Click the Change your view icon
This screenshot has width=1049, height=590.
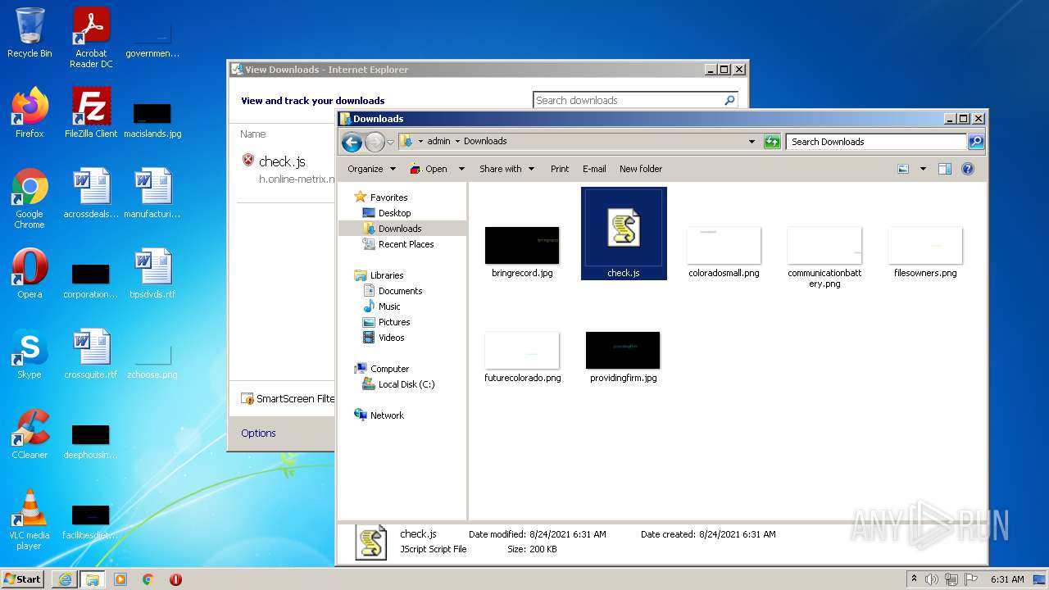tap(903, 169)
